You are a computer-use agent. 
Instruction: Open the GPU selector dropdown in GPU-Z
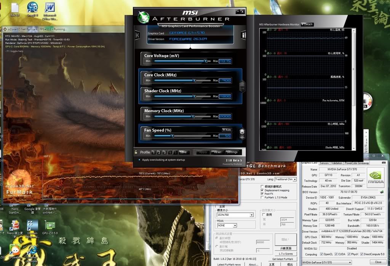coord(327,262)
